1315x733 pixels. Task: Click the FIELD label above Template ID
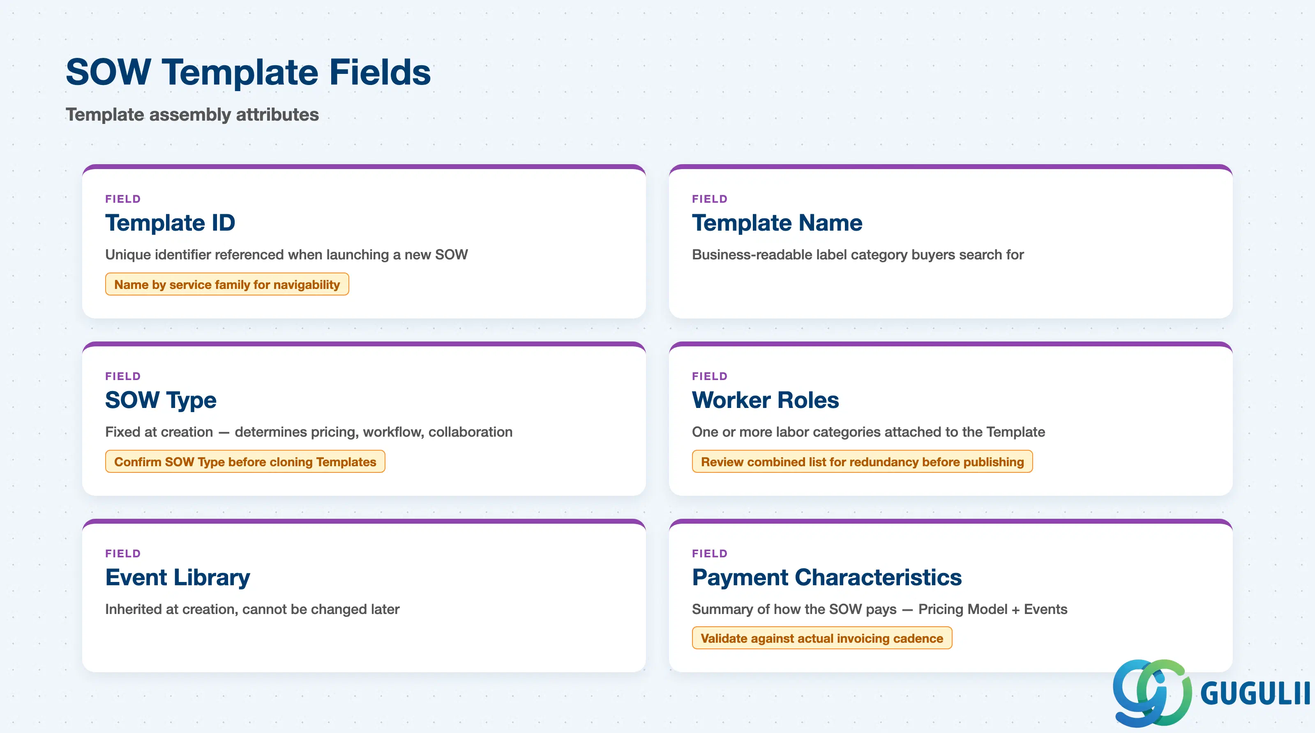(123, 199)
